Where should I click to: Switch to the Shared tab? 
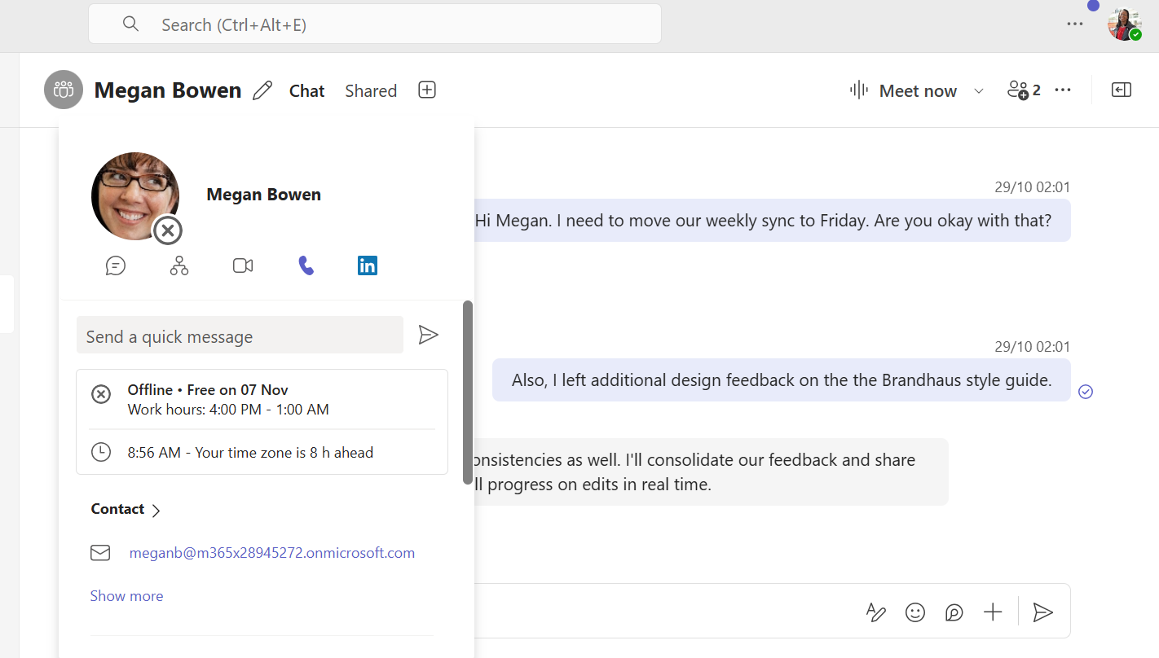[371, 91]
